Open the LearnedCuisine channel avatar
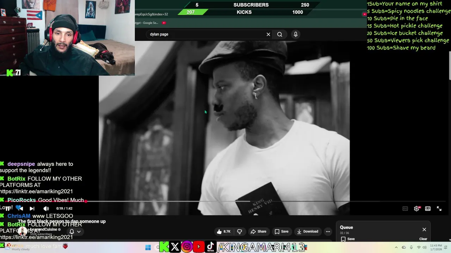451x253 pixels. pos(23,231)
